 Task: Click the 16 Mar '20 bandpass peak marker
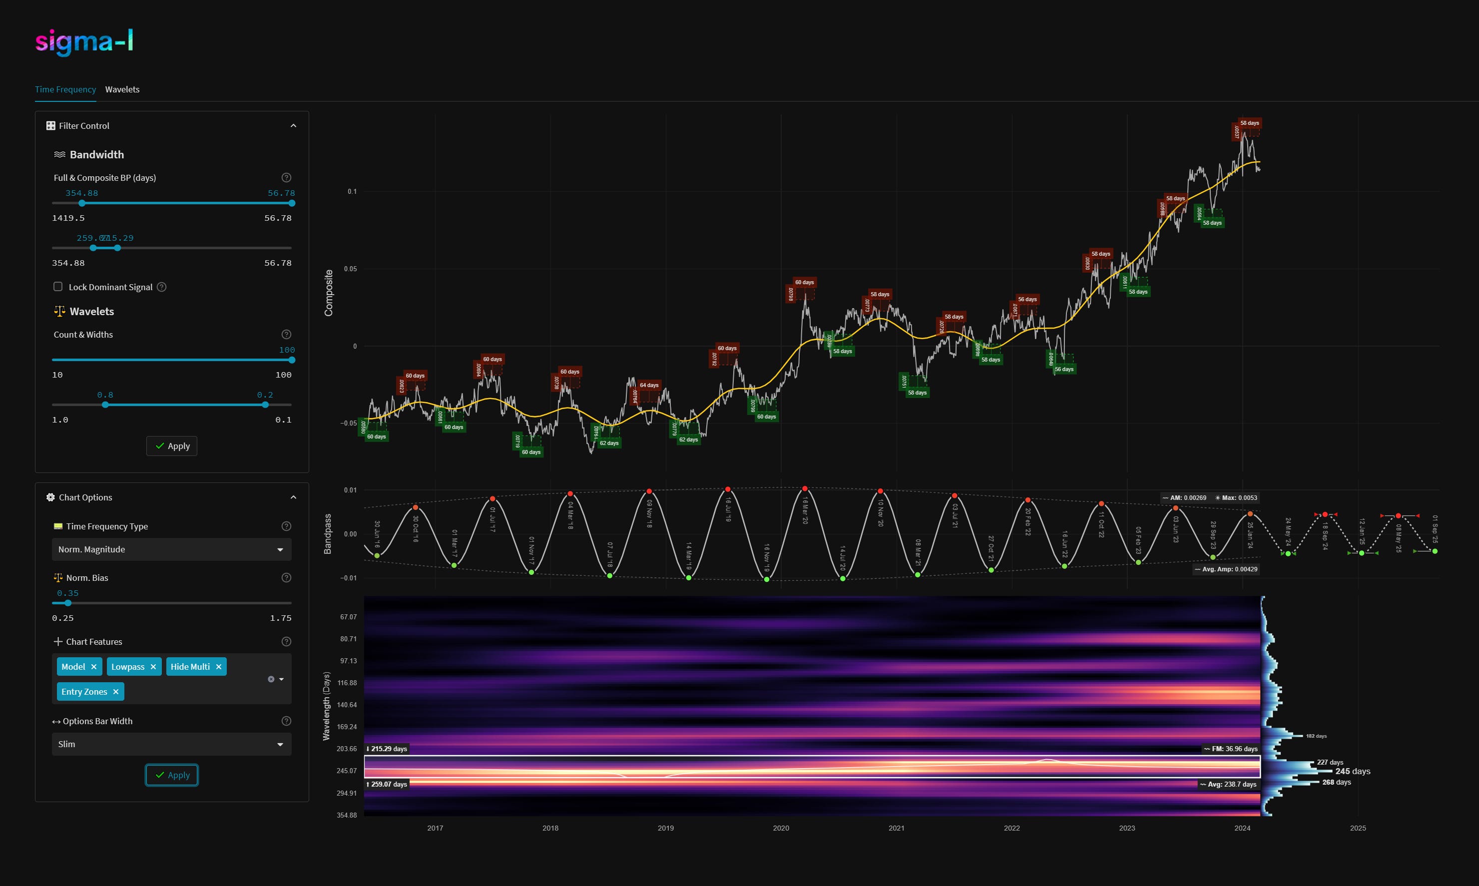tap(805, 489)
